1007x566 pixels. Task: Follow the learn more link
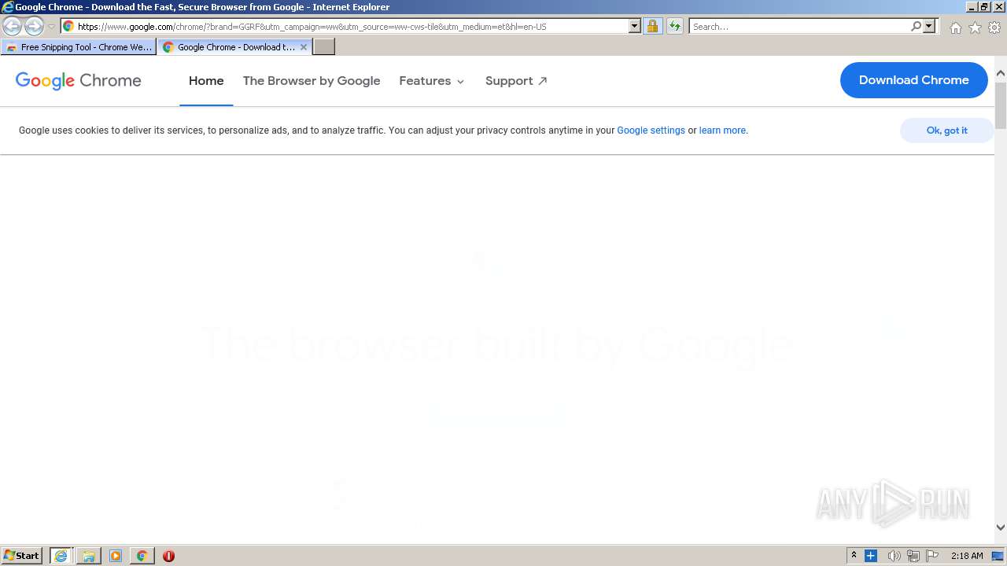point(722,130)
